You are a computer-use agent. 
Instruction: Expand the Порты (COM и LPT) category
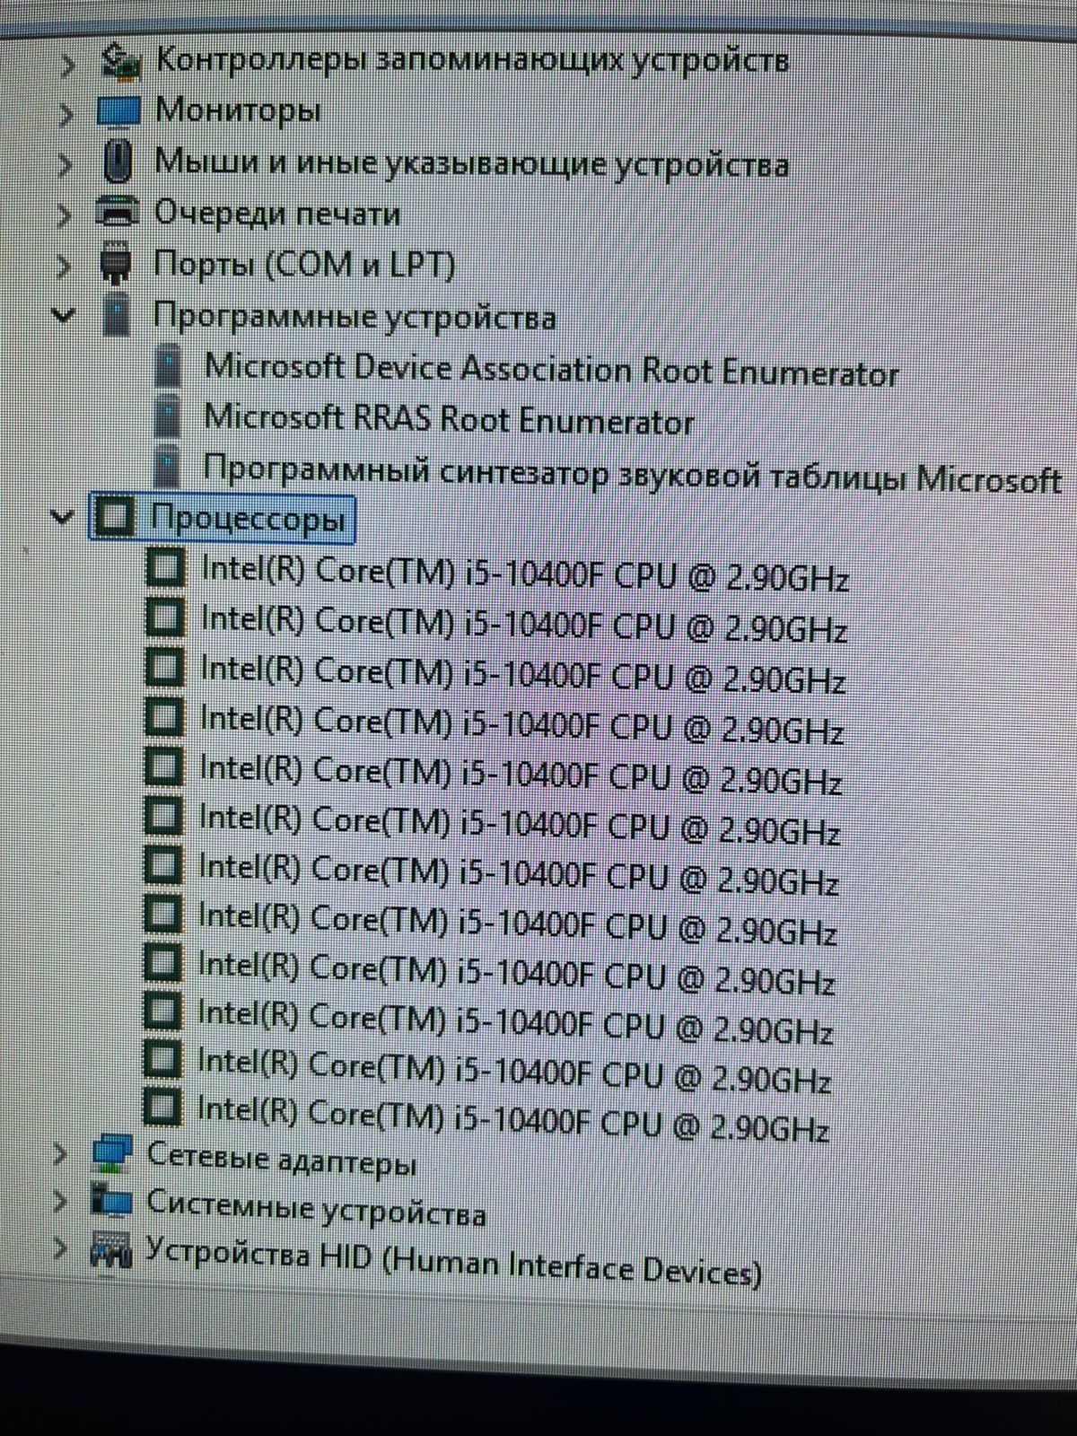tap(61, 266)
